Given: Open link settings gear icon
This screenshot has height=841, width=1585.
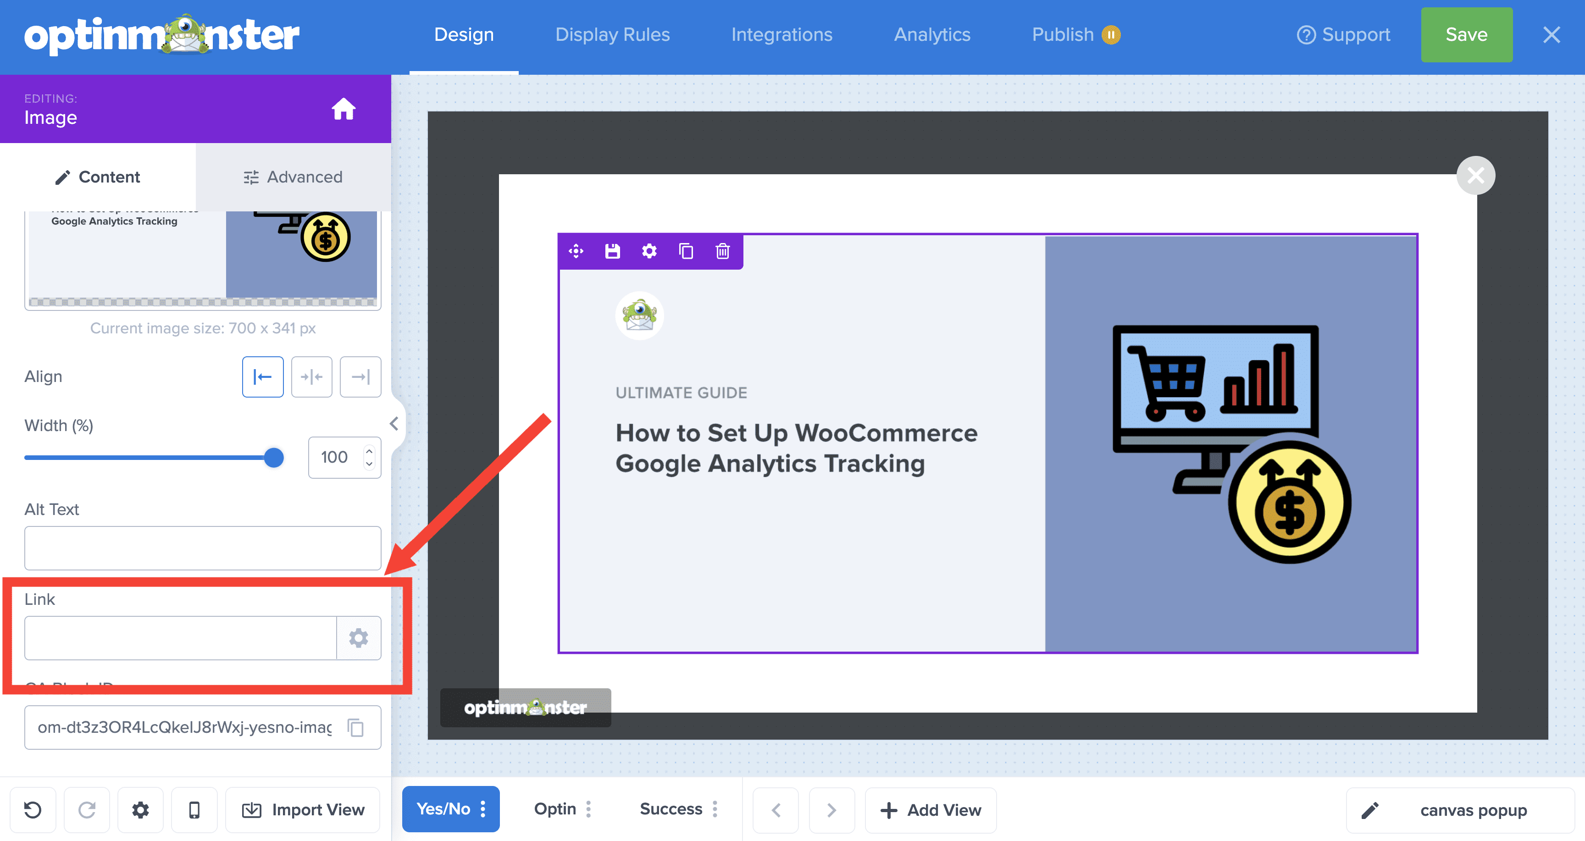Looking at the screenshot, I should coord(359,637).
